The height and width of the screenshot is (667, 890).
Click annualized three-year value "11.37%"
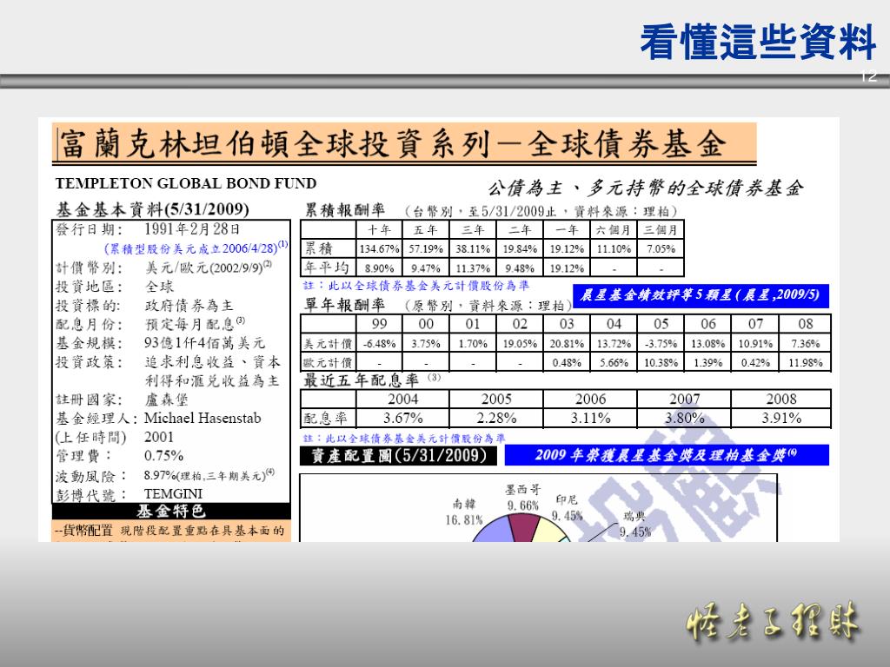pos(472,268)
